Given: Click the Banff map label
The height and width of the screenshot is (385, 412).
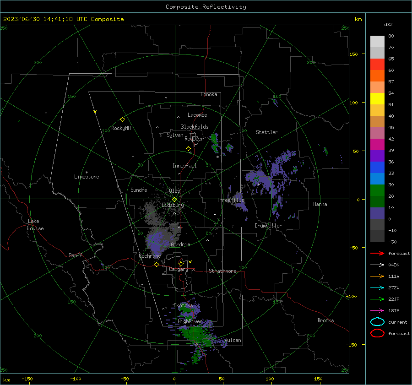Looking at the screenshot, I should [x=76, y=255].
